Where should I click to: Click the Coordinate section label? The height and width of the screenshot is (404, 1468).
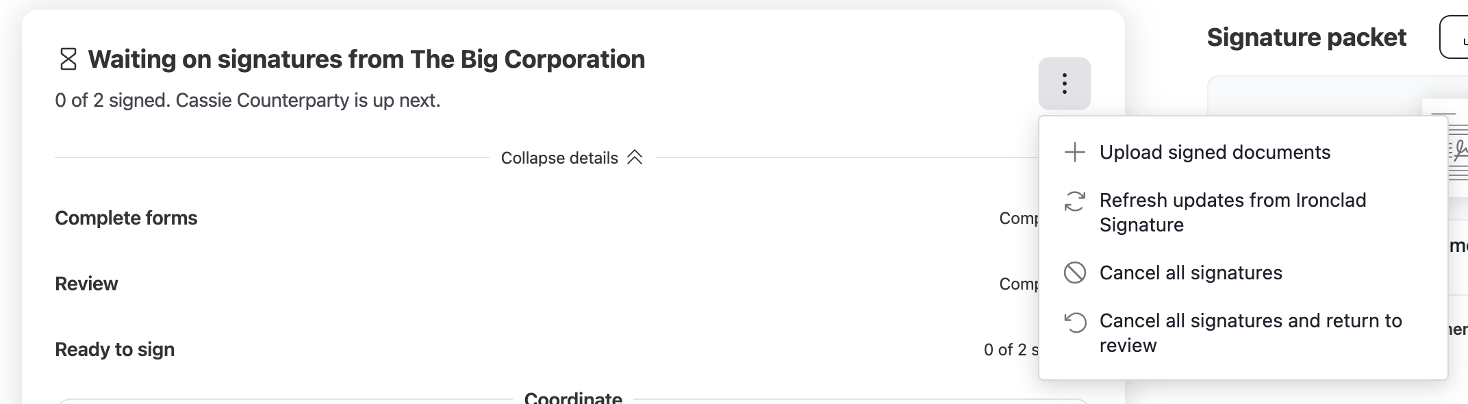[573, 398]
